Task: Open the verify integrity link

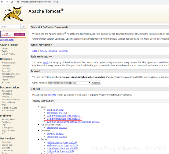Action: [x=46, y=63]
